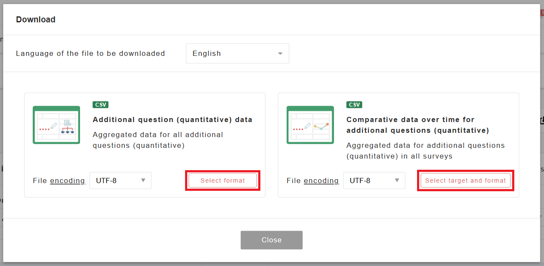Click the arrow on the English language dropdown

tap(280, 54)
